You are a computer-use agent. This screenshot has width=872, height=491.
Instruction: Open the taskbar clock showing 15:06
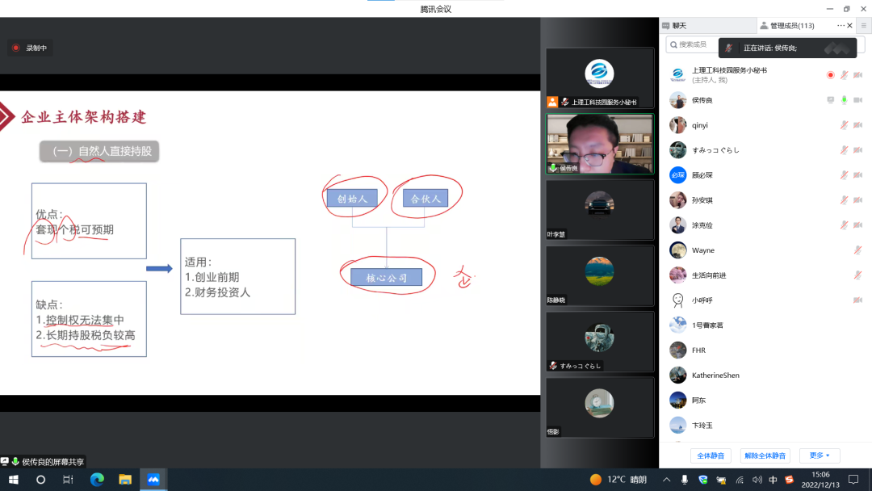click(x=821, y=480)
